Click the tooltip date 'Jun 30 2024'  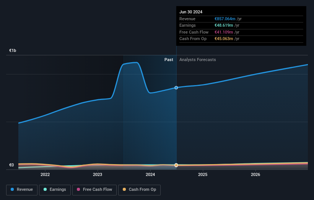pos(191,12)
